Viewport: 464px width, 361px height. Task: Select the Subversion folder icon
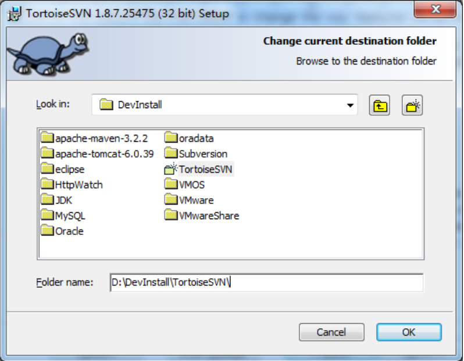point(171,153)
